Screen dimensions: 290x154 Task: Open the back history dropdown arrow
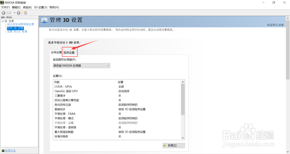click(14, 13)
